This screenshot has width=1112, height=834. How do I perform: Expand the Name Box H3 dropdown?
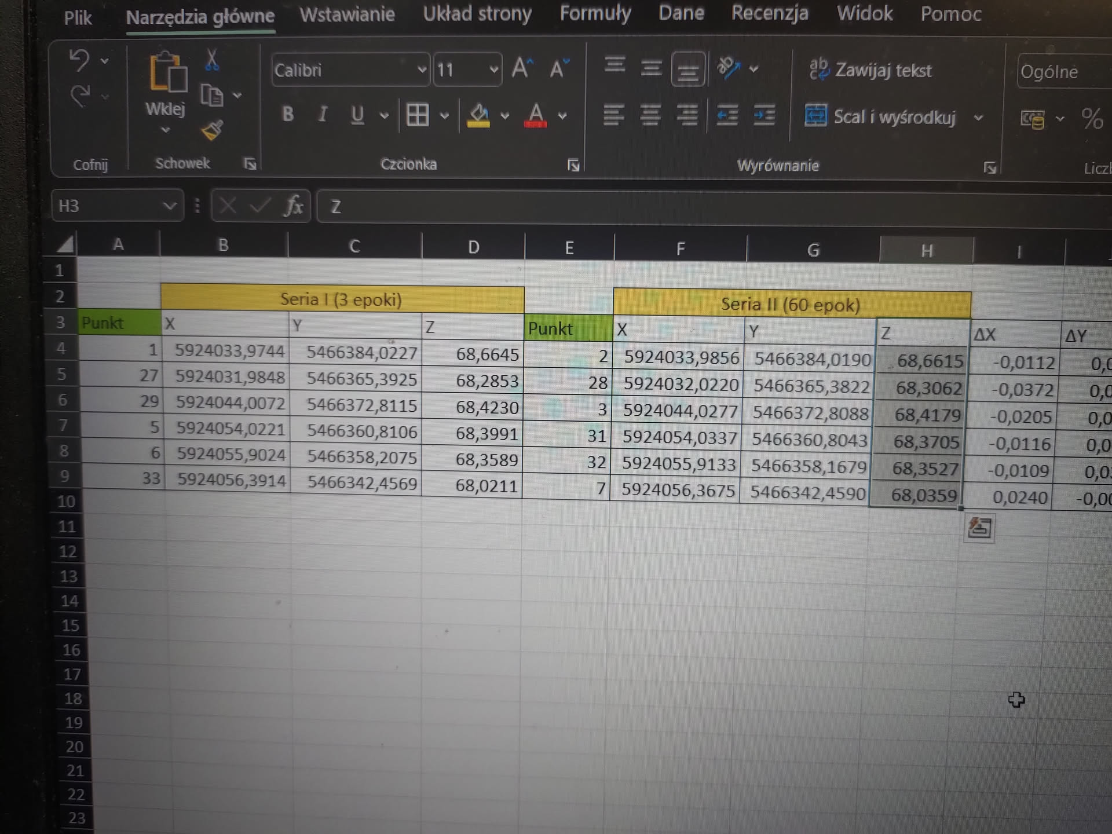click(169, 206)
